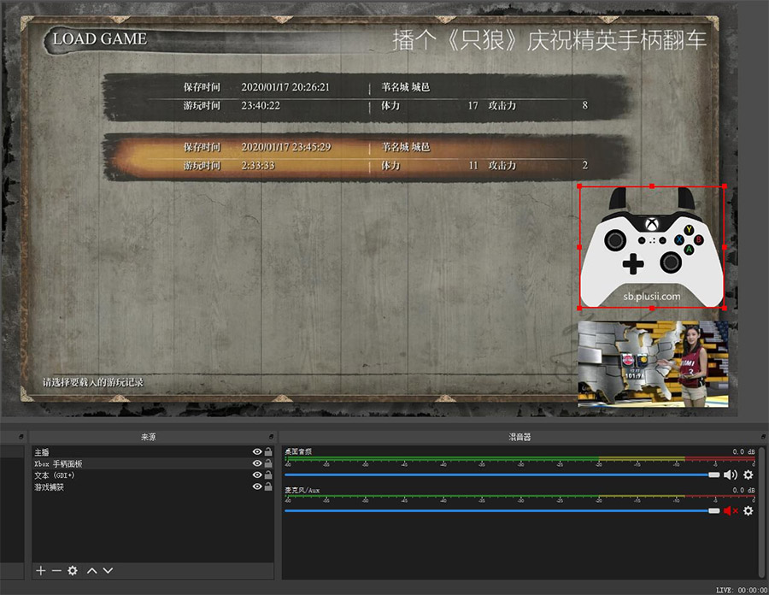Hide the 文本 (GDI+) source eye icon
This screenshot has width=769, height=595.
point(257,474)
